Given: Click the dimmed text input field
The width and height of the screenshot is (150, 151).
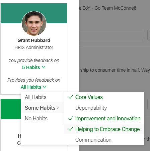Looking at the screenshot, I should pyautogui.click(x=111, y=35).
